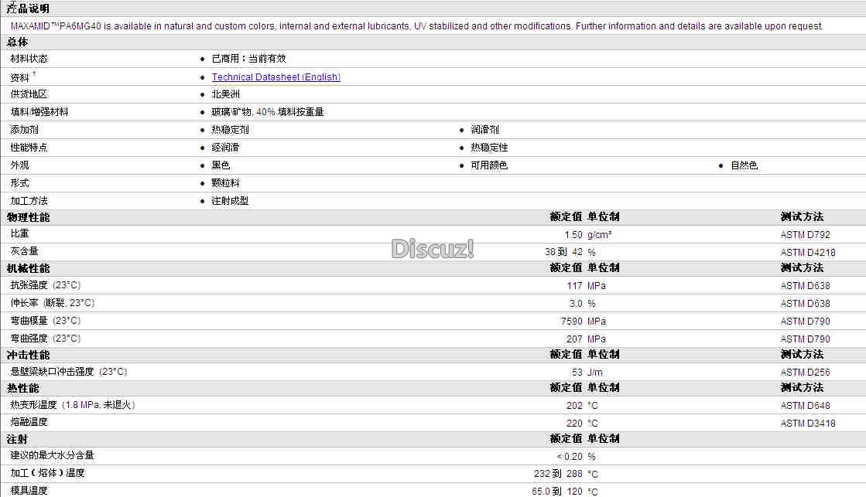The height and width of the screenshot is (497, 866).
Task: Click the "添加剂" row label
Action: click(24, 130)
